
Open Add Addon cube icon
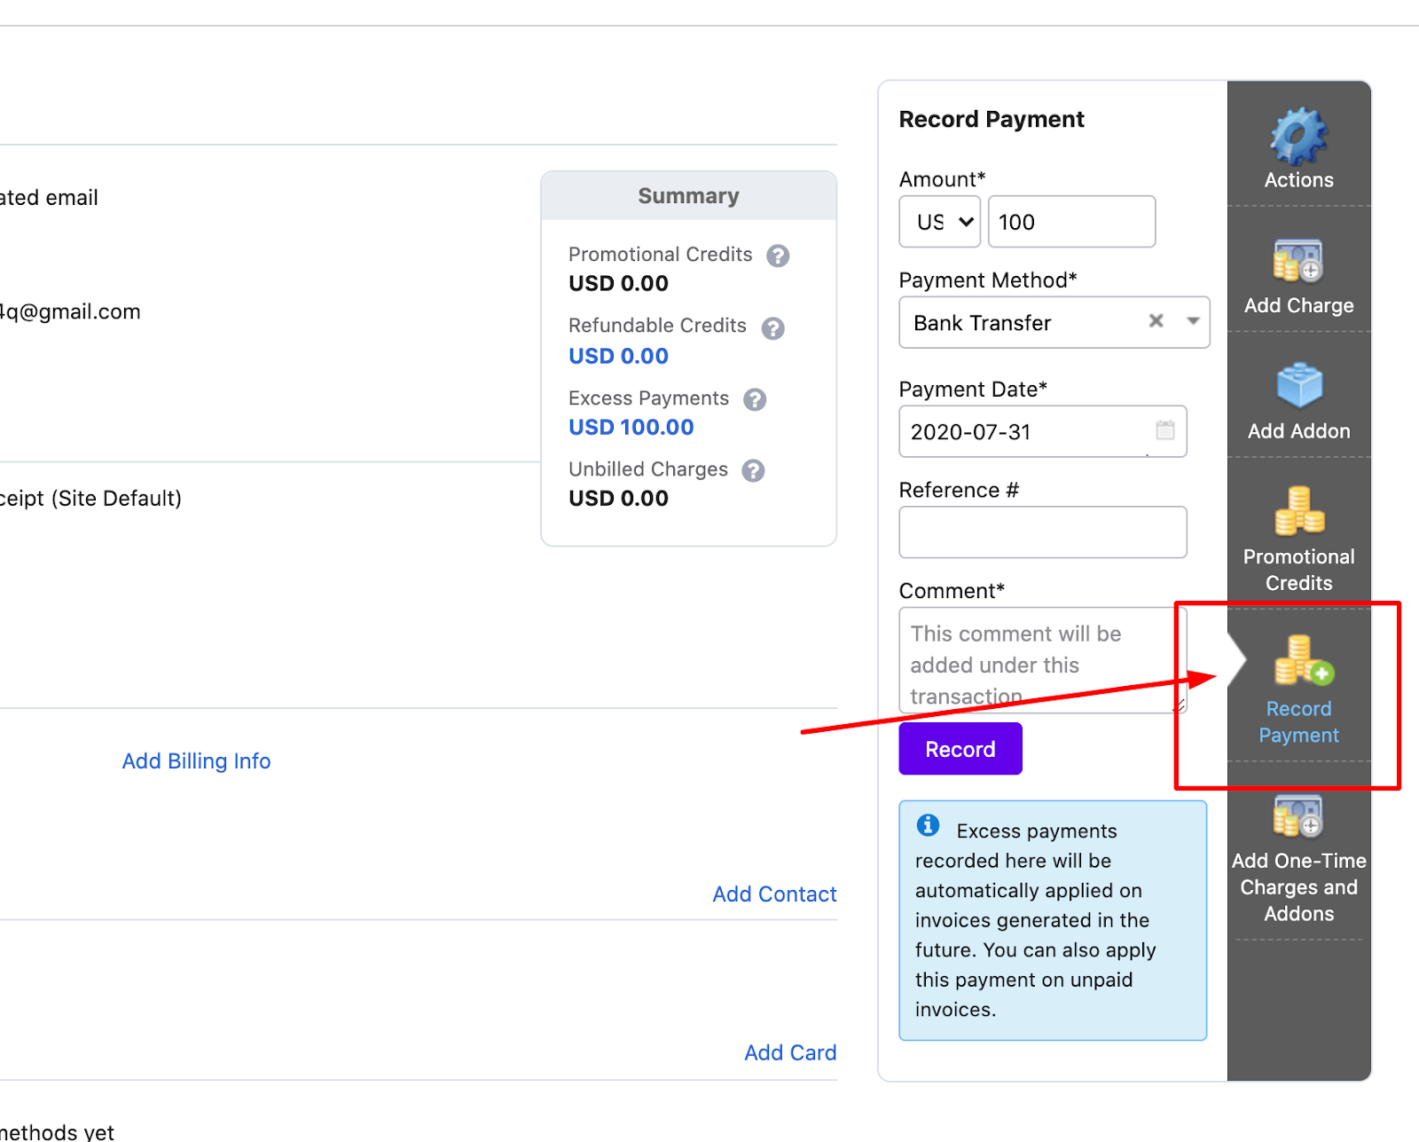(1298, 387)
